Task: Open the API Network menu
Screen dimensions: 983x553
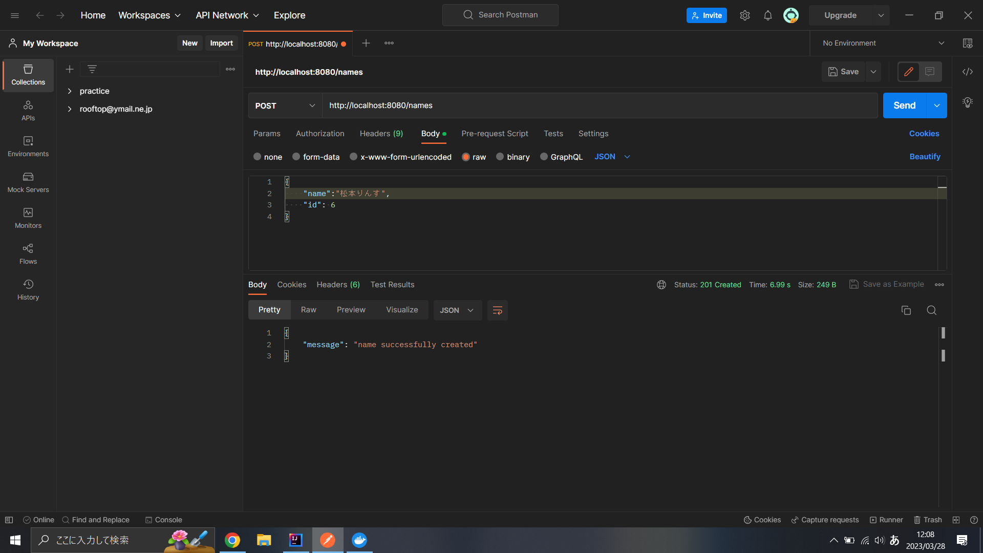Action: click(227, 15)
